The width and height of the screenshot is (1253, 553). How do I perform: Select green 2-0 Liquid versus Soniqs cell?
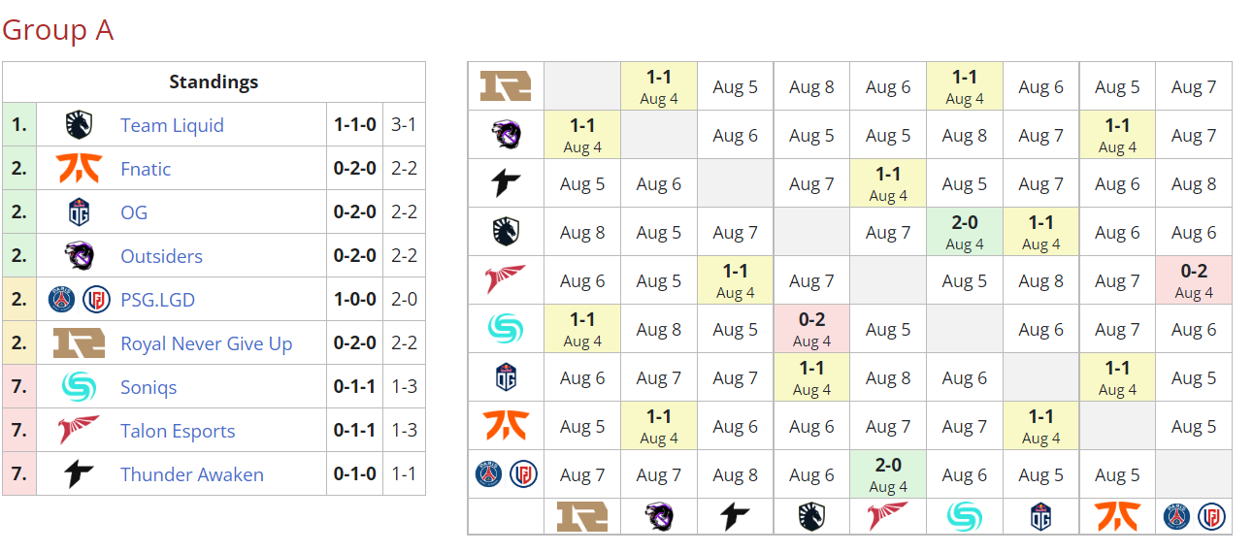tap(965, 232)
